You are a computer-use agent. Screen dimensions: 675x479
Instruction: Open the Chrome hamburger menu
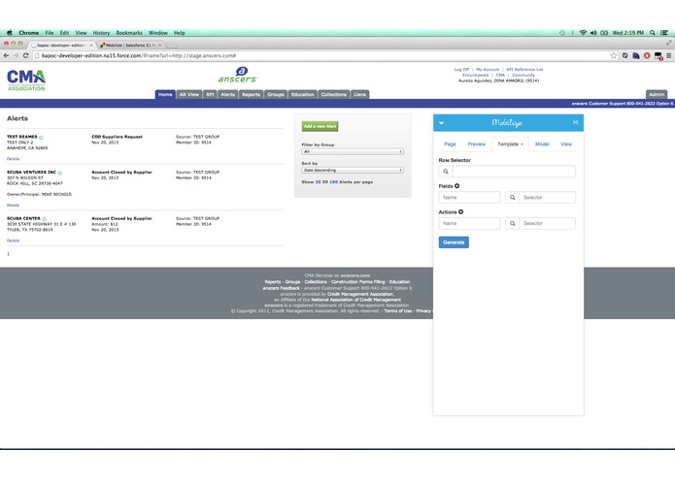pos(668,56)
